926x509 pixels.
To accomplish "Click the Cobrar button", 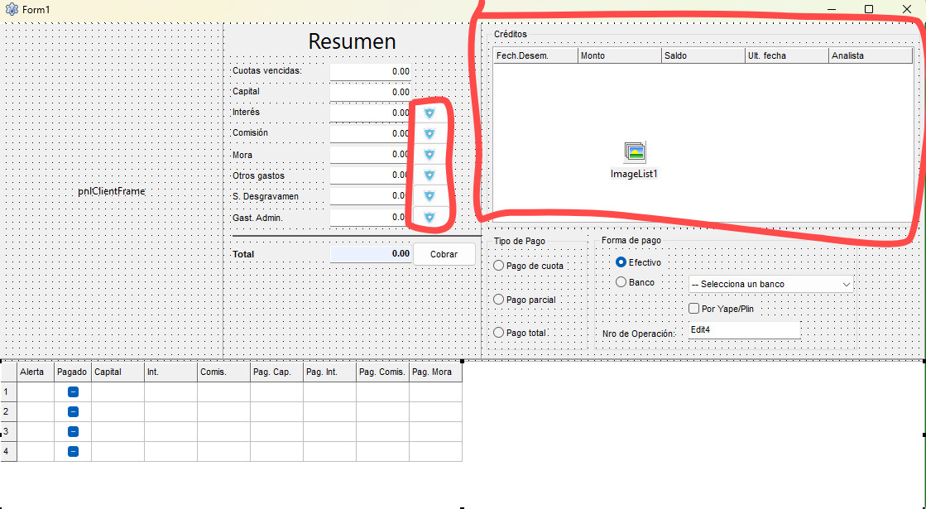I will point(444,254).
